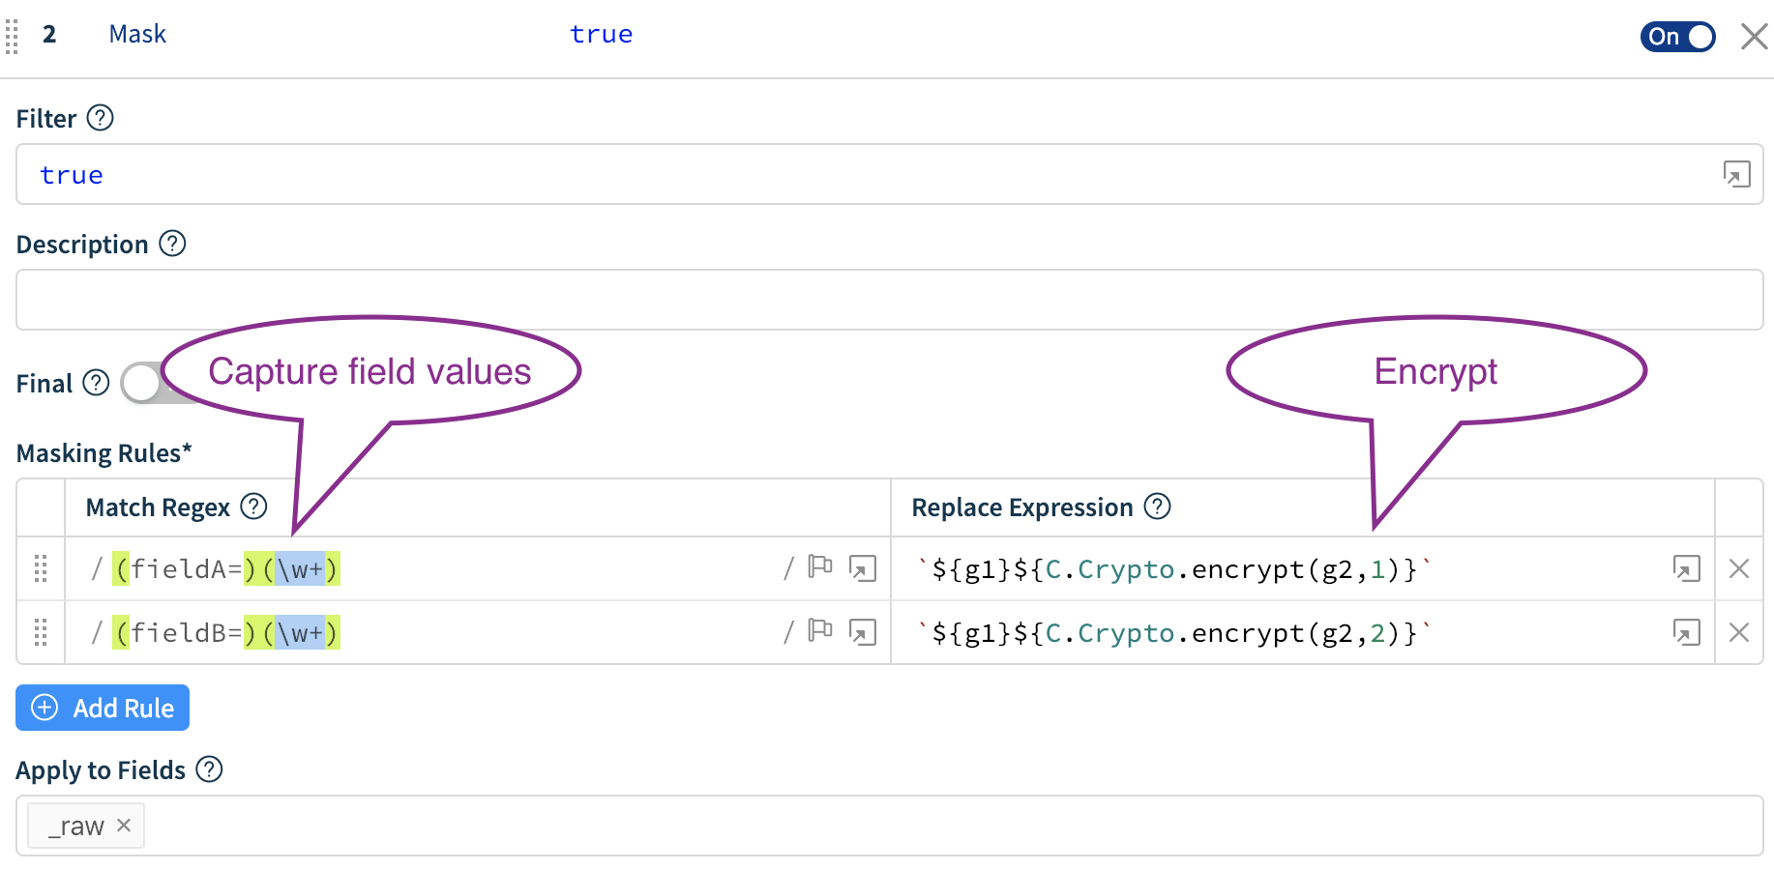Turn off the Mask function
This screenshot has width=1774, height=870.
pyautogui.click(x=1677, y=36)
